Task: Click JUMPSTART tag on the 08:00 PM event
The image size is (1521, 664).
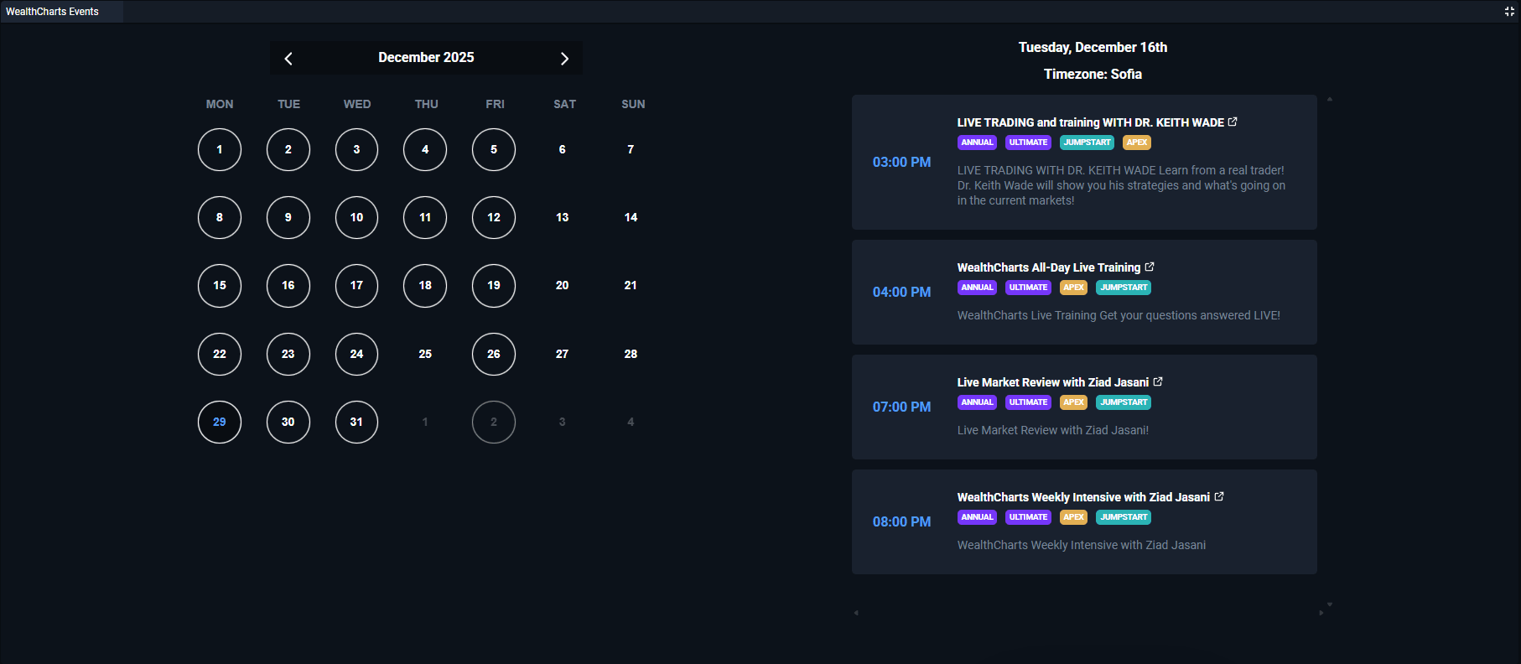Action: click(x=1124, y=517)
